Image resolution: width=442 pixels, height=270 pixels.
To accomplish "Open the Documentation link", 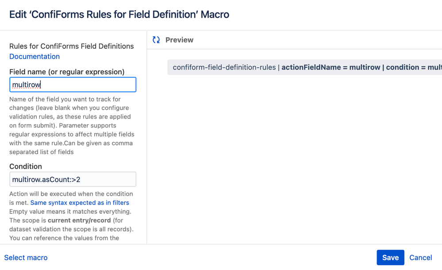I will (35, 56).
